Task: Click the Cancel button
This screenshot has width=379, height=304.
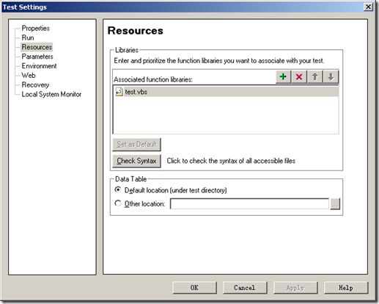Action: [245, 288]
